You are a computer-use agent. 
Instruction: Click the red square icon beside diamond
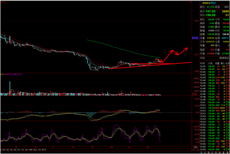point(190,2)
